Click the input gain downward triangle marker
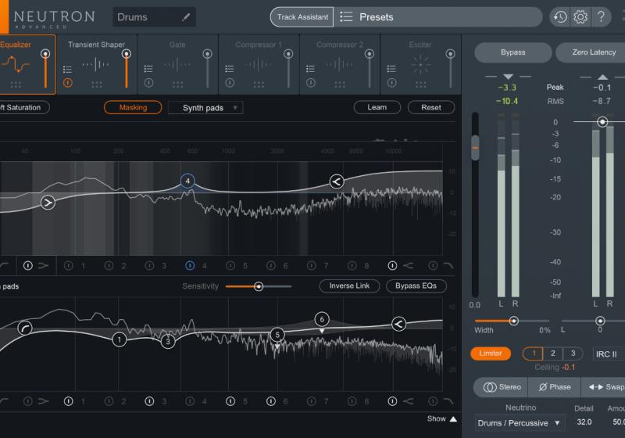This screenshot has width=625, height=438. (508, 77)
